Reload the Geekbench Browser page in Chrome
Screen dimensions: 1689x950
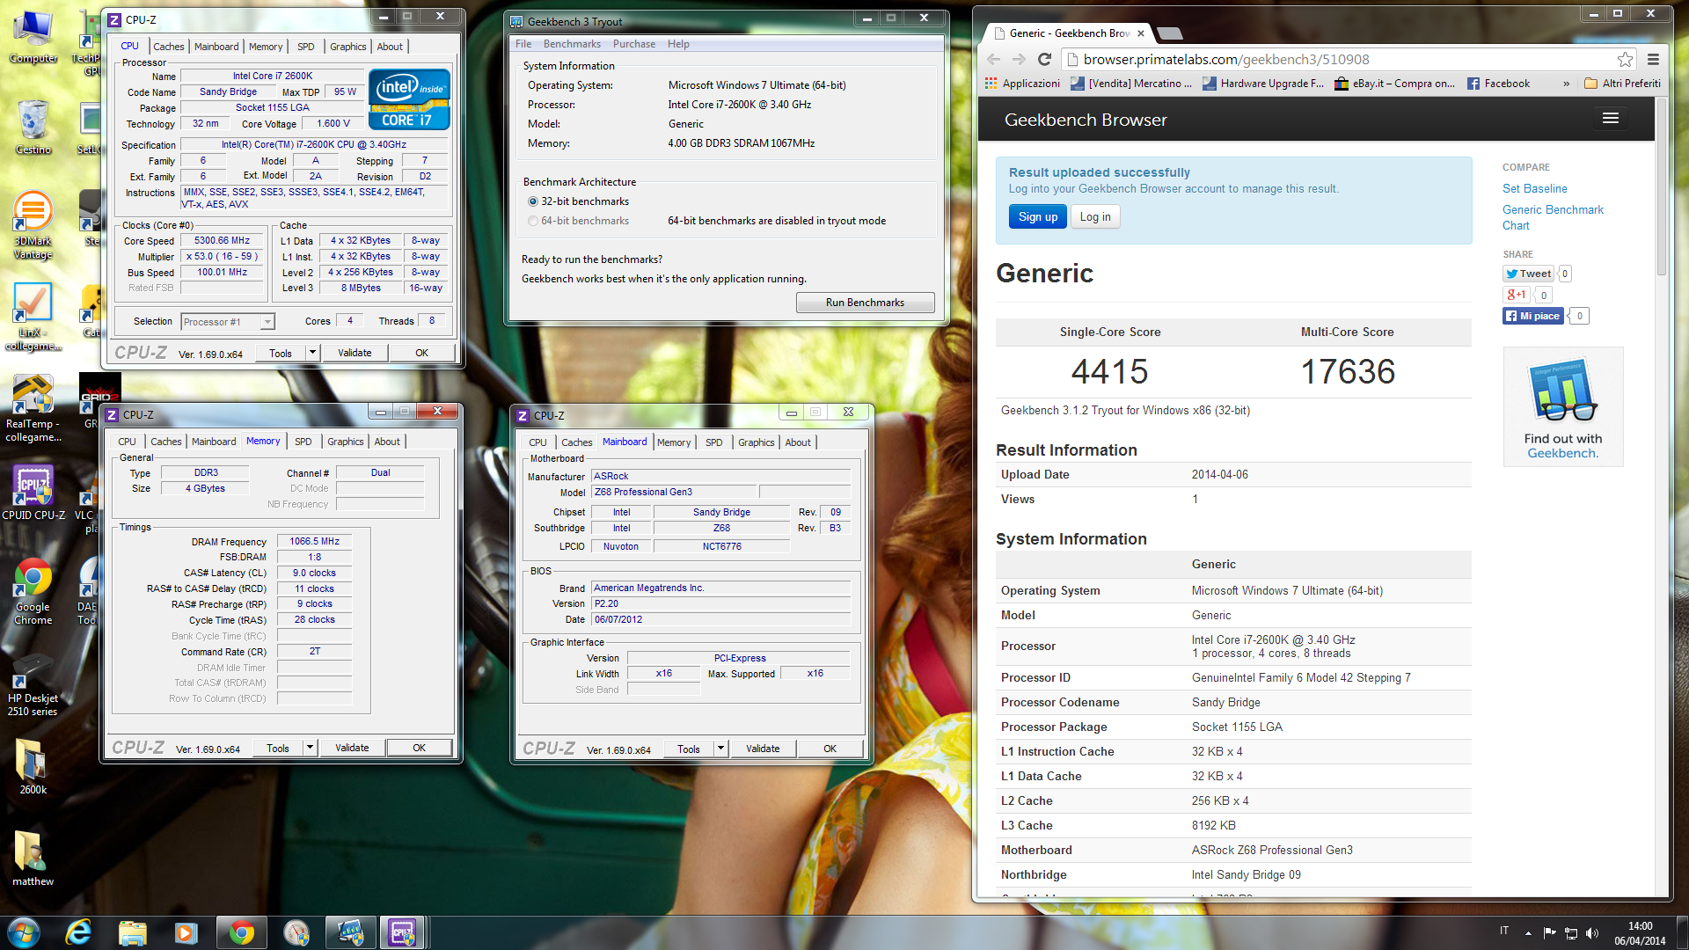(1044, 59)
